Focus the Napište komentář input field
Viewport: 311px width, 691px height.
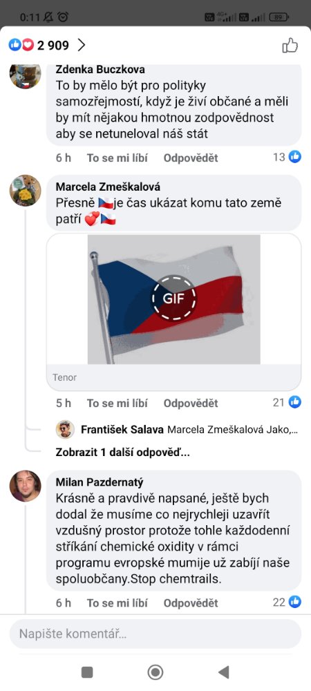click(x=155, y=634)
